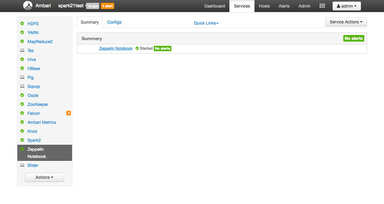This screenshot has height=204, width=384.
Task: Select the Zeppelin Notebook sidebar entry
Action: (x=45, y=153)
